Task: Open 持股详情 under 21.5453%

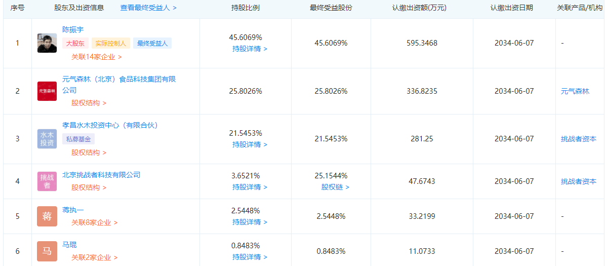Action: point(250,145)
